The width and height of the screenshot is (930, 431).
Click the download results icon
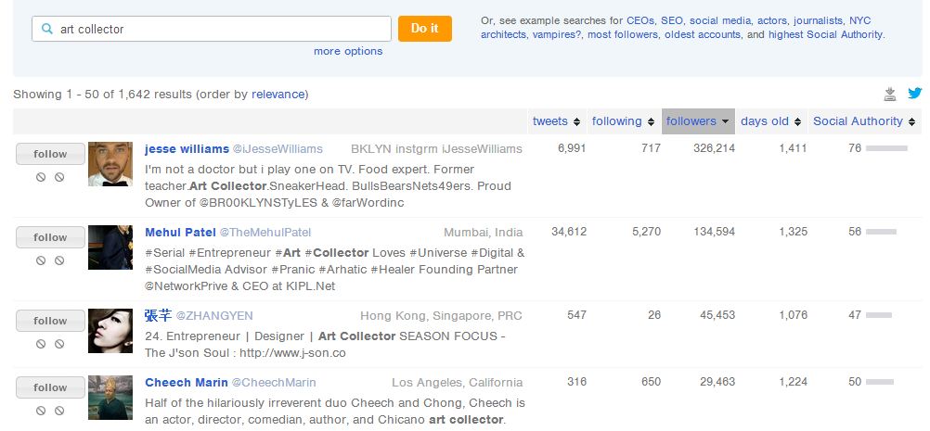pyautogui.click(x=890, y=94)
